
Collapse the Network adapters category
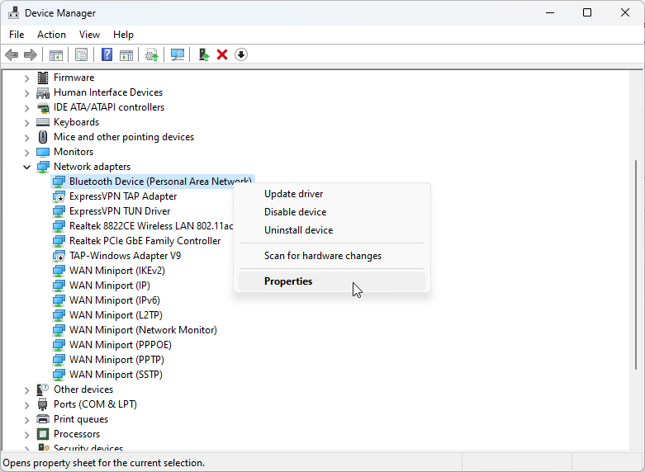pos(26,167)
